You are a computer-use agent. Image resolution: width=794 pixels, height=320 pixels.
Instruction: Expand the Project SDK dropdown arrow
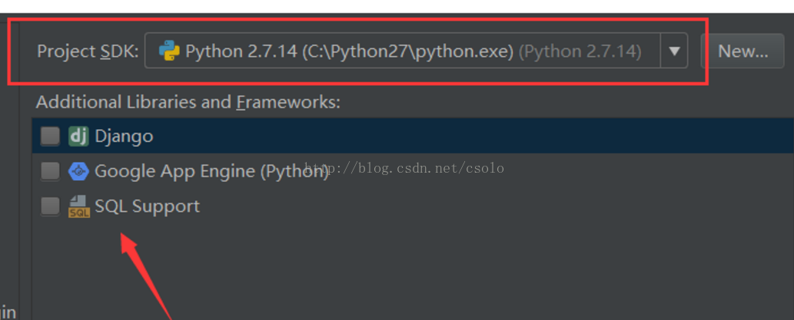674,51
